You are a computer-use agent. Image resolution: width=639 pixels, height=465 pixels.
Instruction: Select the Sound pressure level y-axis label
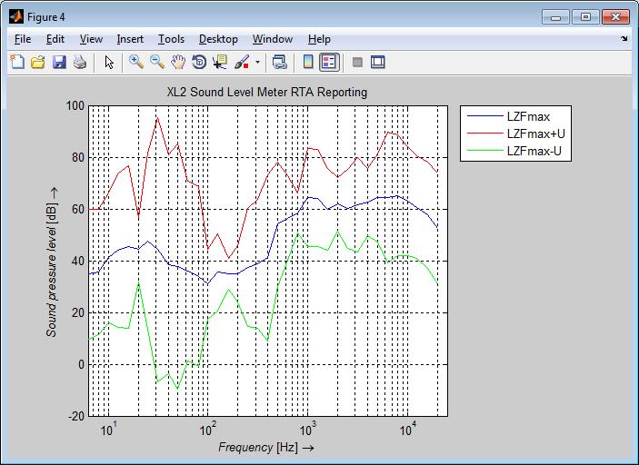point(52,262)
